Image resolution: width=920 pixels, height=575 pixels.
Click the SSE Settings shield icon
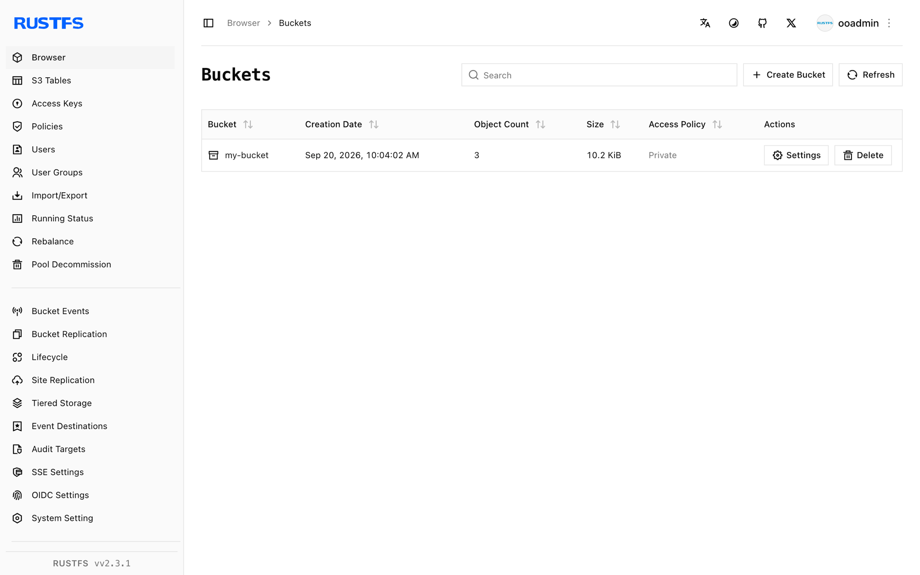click(x=17, y=472)
